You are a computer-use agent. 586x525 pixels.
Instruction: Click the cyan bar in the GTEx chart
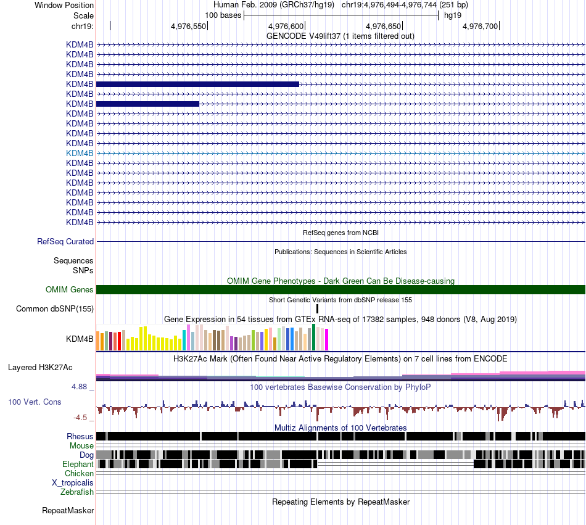pyautogui.click(x=184, y=340)
